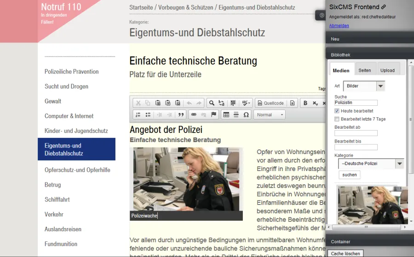
Task: Switch to the Seiten tab
Action: [365, 70]
